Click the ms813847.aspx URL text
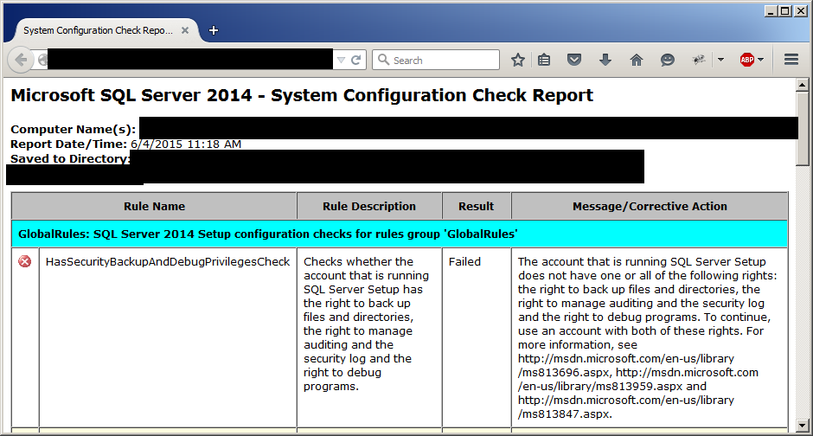 click(565, 414)
